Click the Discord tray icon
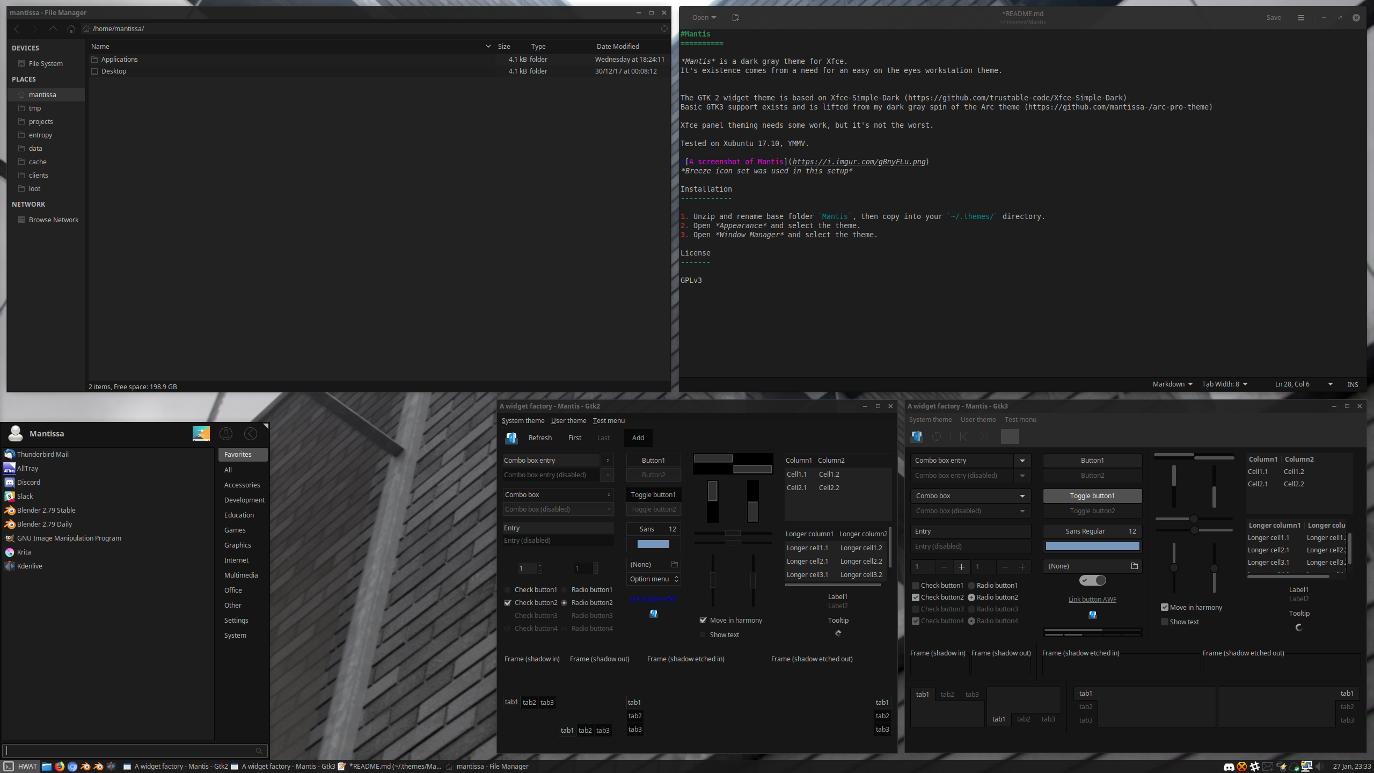Viewport: 1374px width, 773px height. coord(1229,767)
